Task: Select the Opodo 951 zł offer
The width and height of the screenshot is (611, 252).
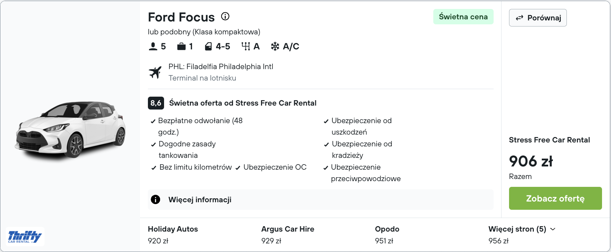Action: pos(387,235)
